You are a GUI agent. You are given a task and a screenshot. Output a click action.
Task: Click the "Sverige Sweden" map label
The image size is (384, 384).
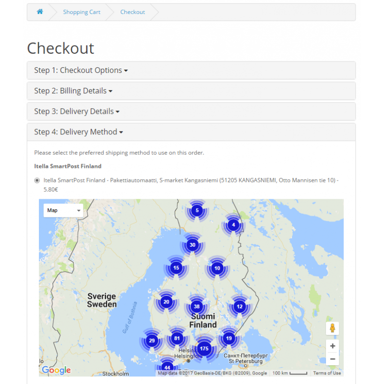tap(102, 300)
